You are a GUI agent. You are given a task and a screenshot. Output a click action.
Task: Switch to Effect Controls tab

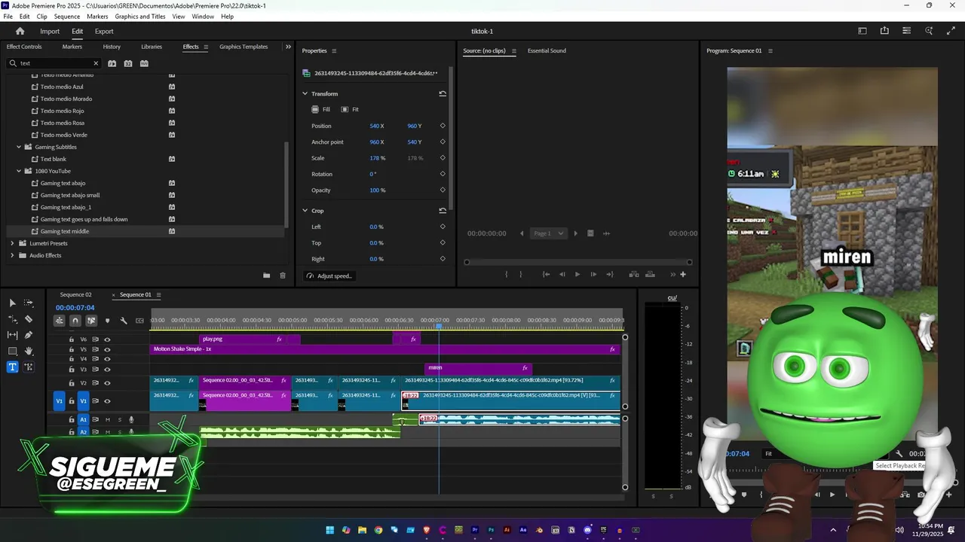(24, 47)
